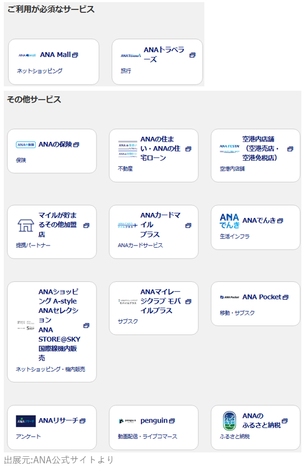The image size is (303, 466).
Task: Click the A-style SHOP logo image
Action: (26, 325)
